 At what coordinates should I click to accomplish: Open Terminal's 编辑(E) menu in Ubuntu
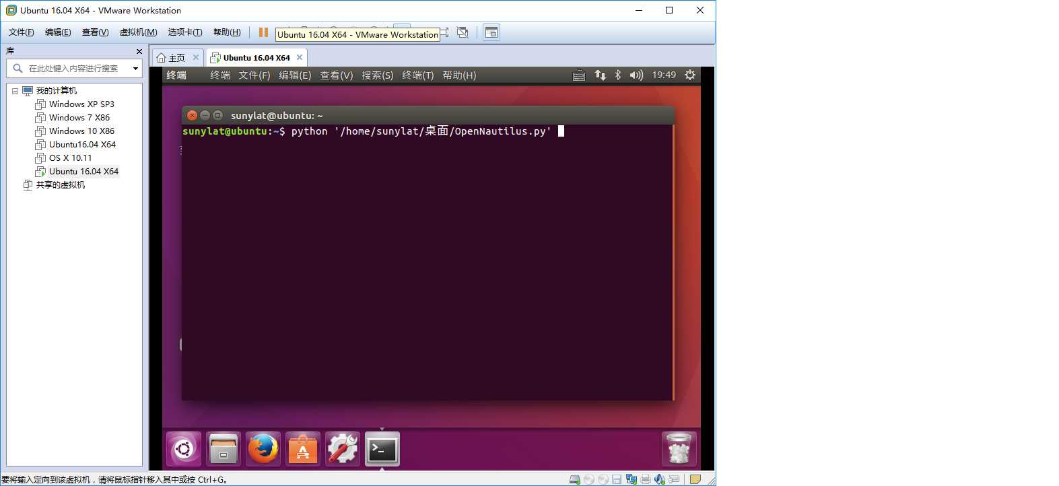click(x=295, y=75)
